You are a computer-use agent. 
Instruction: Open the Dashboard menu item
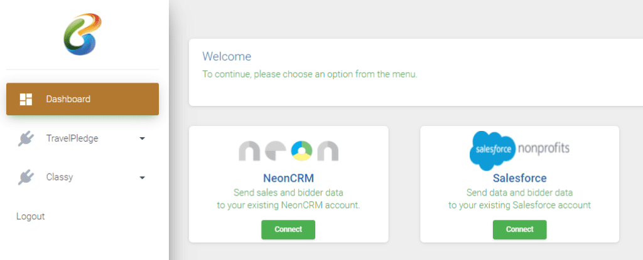pos(68,99)
